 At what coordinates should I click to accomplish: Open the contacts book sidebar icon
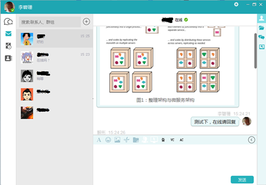click(8, 58)
